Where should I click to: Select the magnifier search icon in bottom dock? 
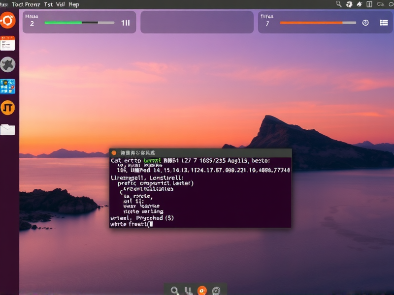175,290
